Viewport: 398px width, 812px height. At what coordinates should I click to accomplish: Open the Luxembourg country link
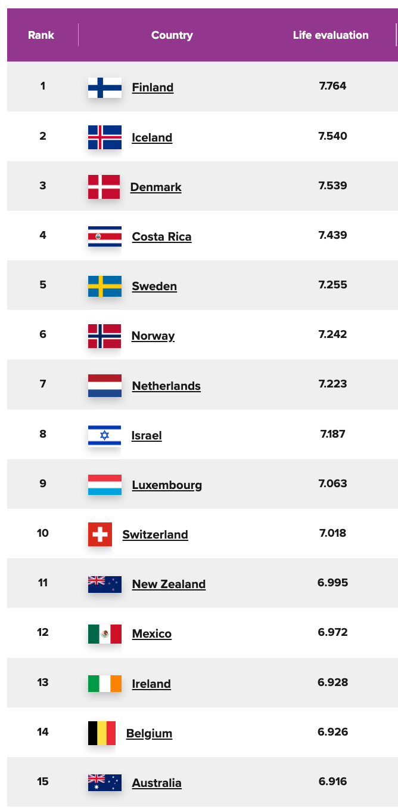[x=167, y=485]
